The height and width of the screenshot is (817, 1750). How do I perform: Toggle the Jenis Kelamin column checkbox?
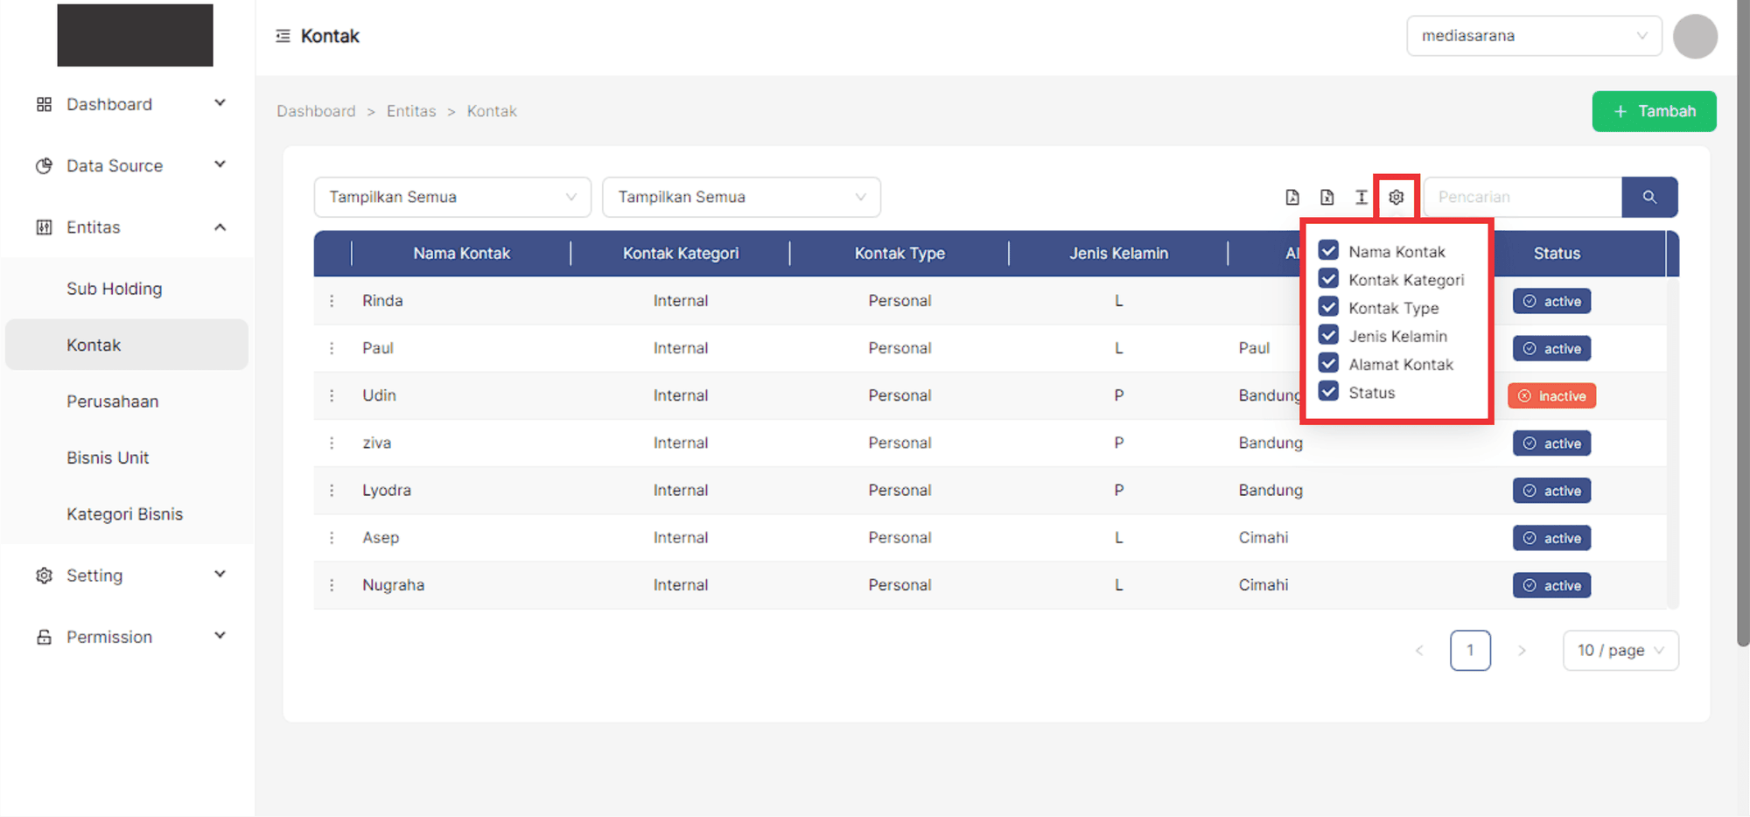click(1328, 336)
